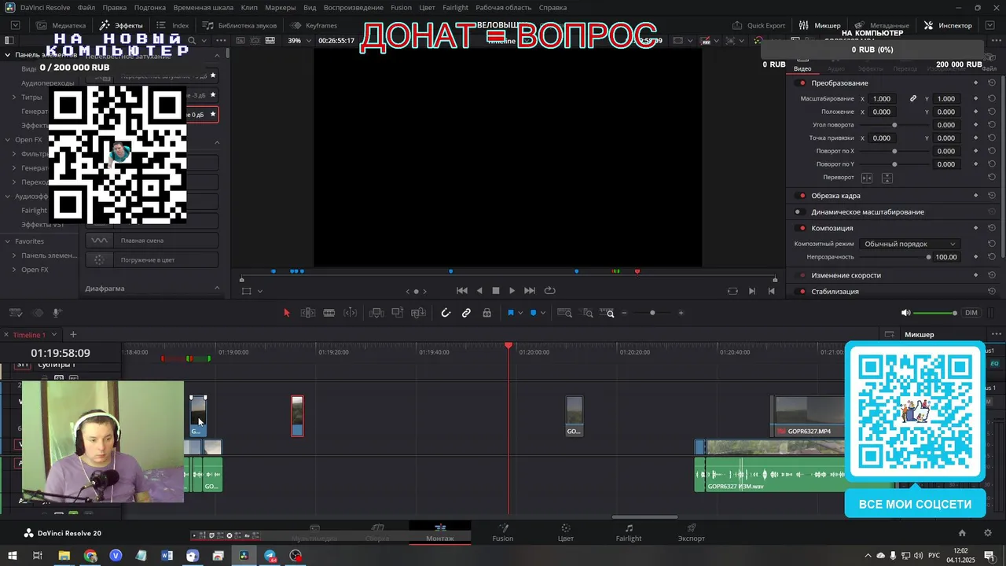
Task: Select the arrow Selection mode tool
Action: (286, 313)
